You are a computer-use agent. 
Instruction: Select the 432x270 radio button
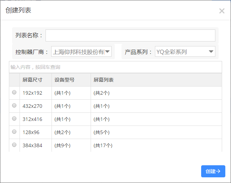click(x=14, y=105)
